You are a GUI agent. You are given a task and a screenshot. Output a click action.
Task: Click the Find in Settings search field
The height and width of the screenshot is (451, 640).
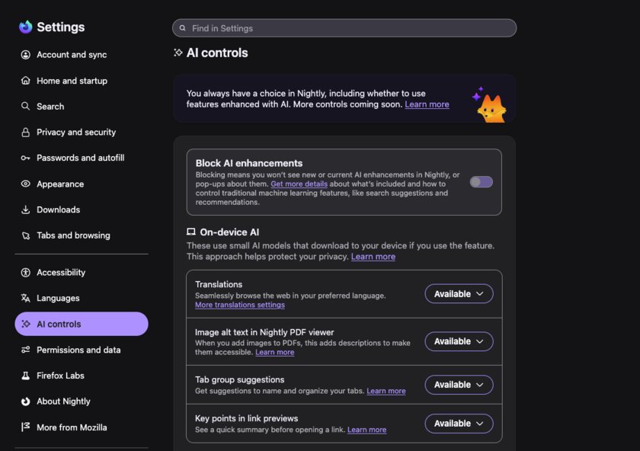344,28
